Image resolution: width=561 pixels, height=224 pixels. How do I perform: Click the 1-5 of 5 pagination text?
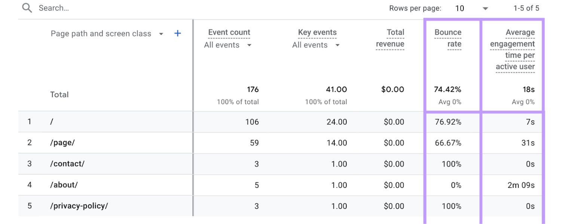click(x=526, y=8)
